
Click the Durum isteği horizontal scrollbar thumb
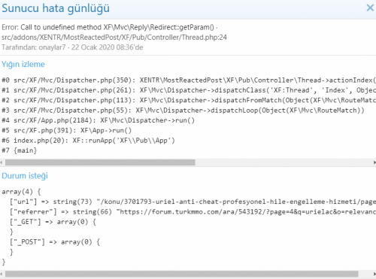tap(182, 274)
